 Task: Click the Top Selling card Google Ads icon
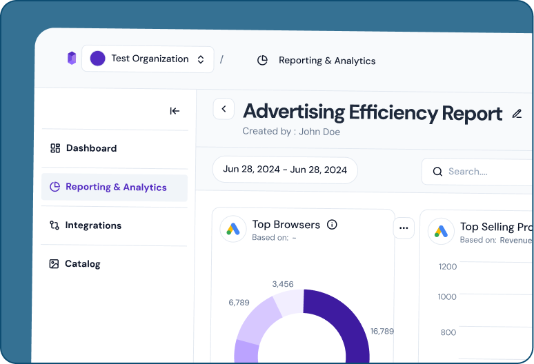point(441,232)
